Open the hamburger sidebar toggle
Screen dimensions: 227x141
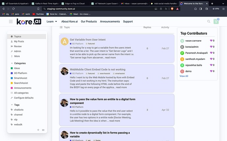(11, 22)
